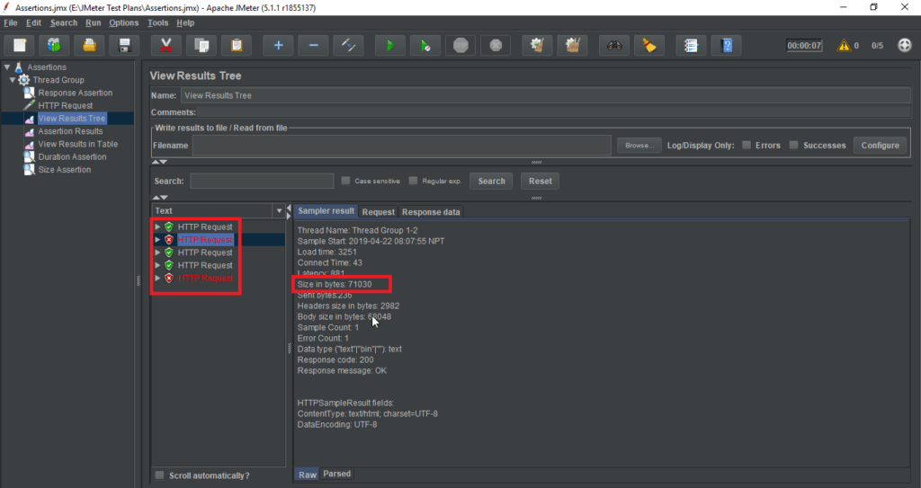Enable the Errors only checkbox
921x488 pixels.
pyautogui.click(x=747, y=145)
